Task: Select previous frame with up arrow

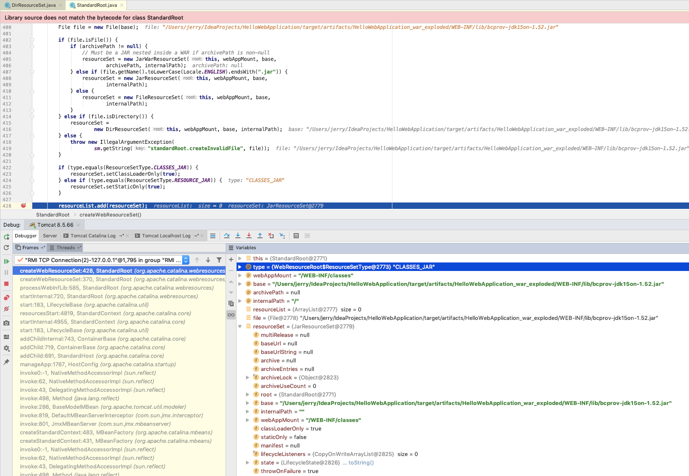Action: point(197,260)
